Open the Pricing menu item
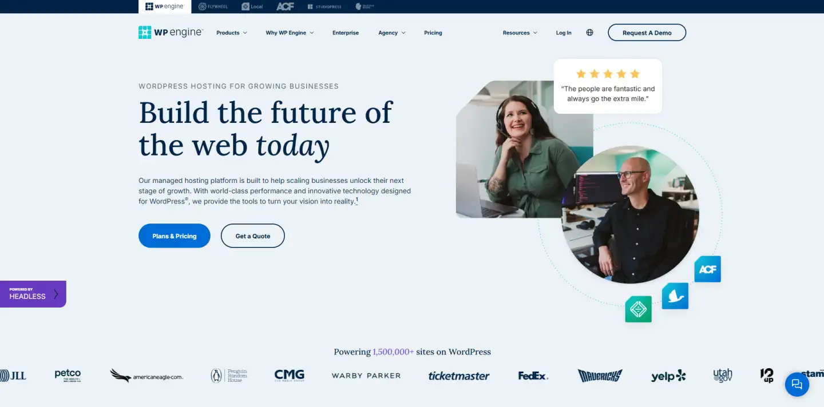This screenshot has width=824, height=407. [x=433, y=33]
